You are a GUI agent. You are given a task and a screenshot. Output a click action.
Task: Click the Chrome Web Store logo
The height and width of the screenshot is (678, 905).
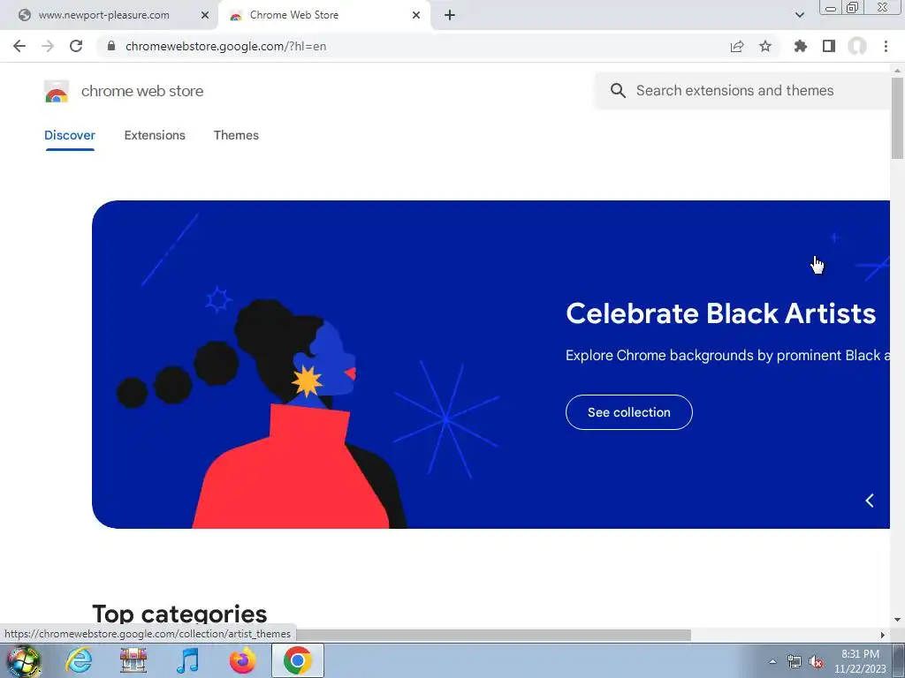point(57,91)
